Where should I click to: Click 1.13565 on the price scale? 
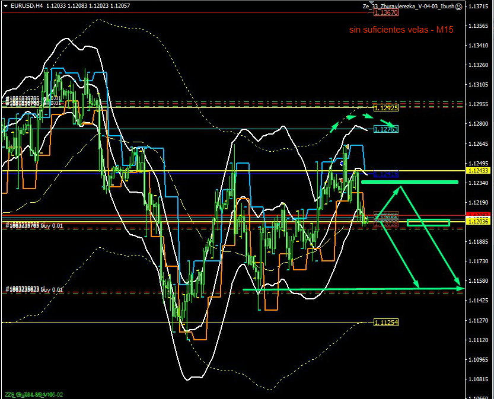pyautogui.click(x=478, y=26)
